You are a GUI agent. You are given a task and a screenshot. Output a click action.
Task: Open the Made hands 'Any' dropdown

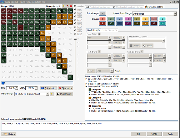110,38
